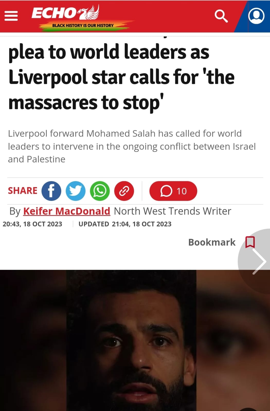The image size is (270, 411).
Task: Open the Mohamed Salah article image
Action: click(x=135, y=340)
